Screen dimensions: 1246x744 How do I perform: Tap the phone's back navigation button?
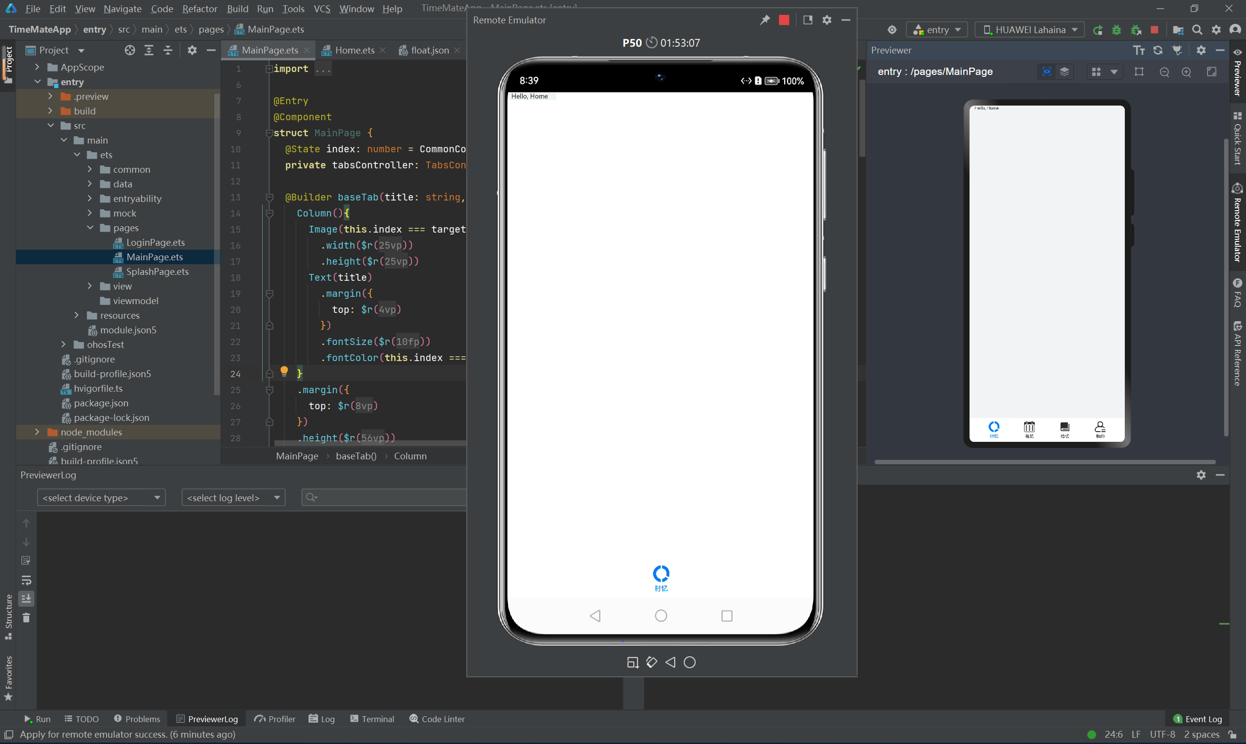(595, 616)
